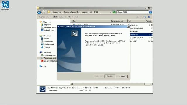
Task: Open the Документы library
Action: pyautogui.click(x=47, y=41)
